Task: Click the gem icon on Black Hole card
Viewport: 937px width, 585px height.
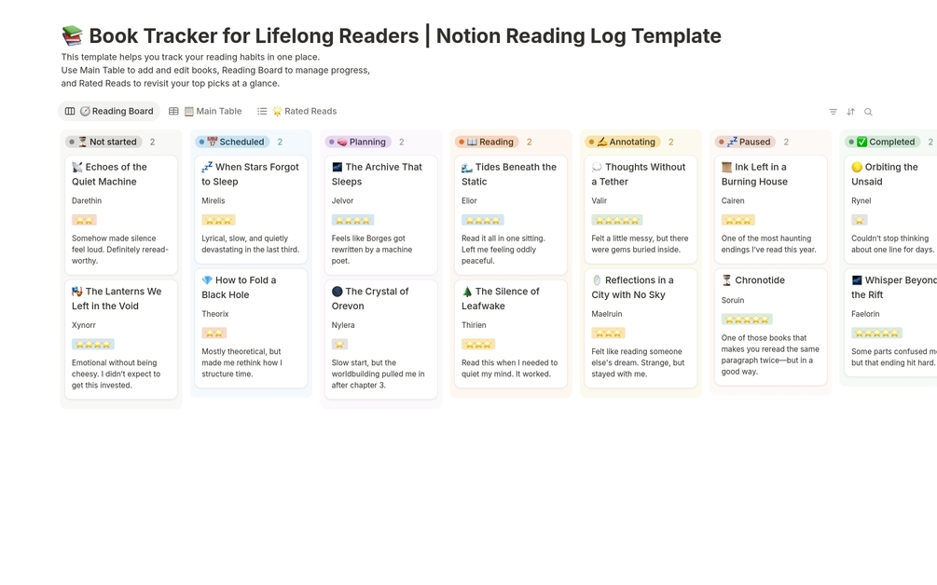Action: coord(207,280)
